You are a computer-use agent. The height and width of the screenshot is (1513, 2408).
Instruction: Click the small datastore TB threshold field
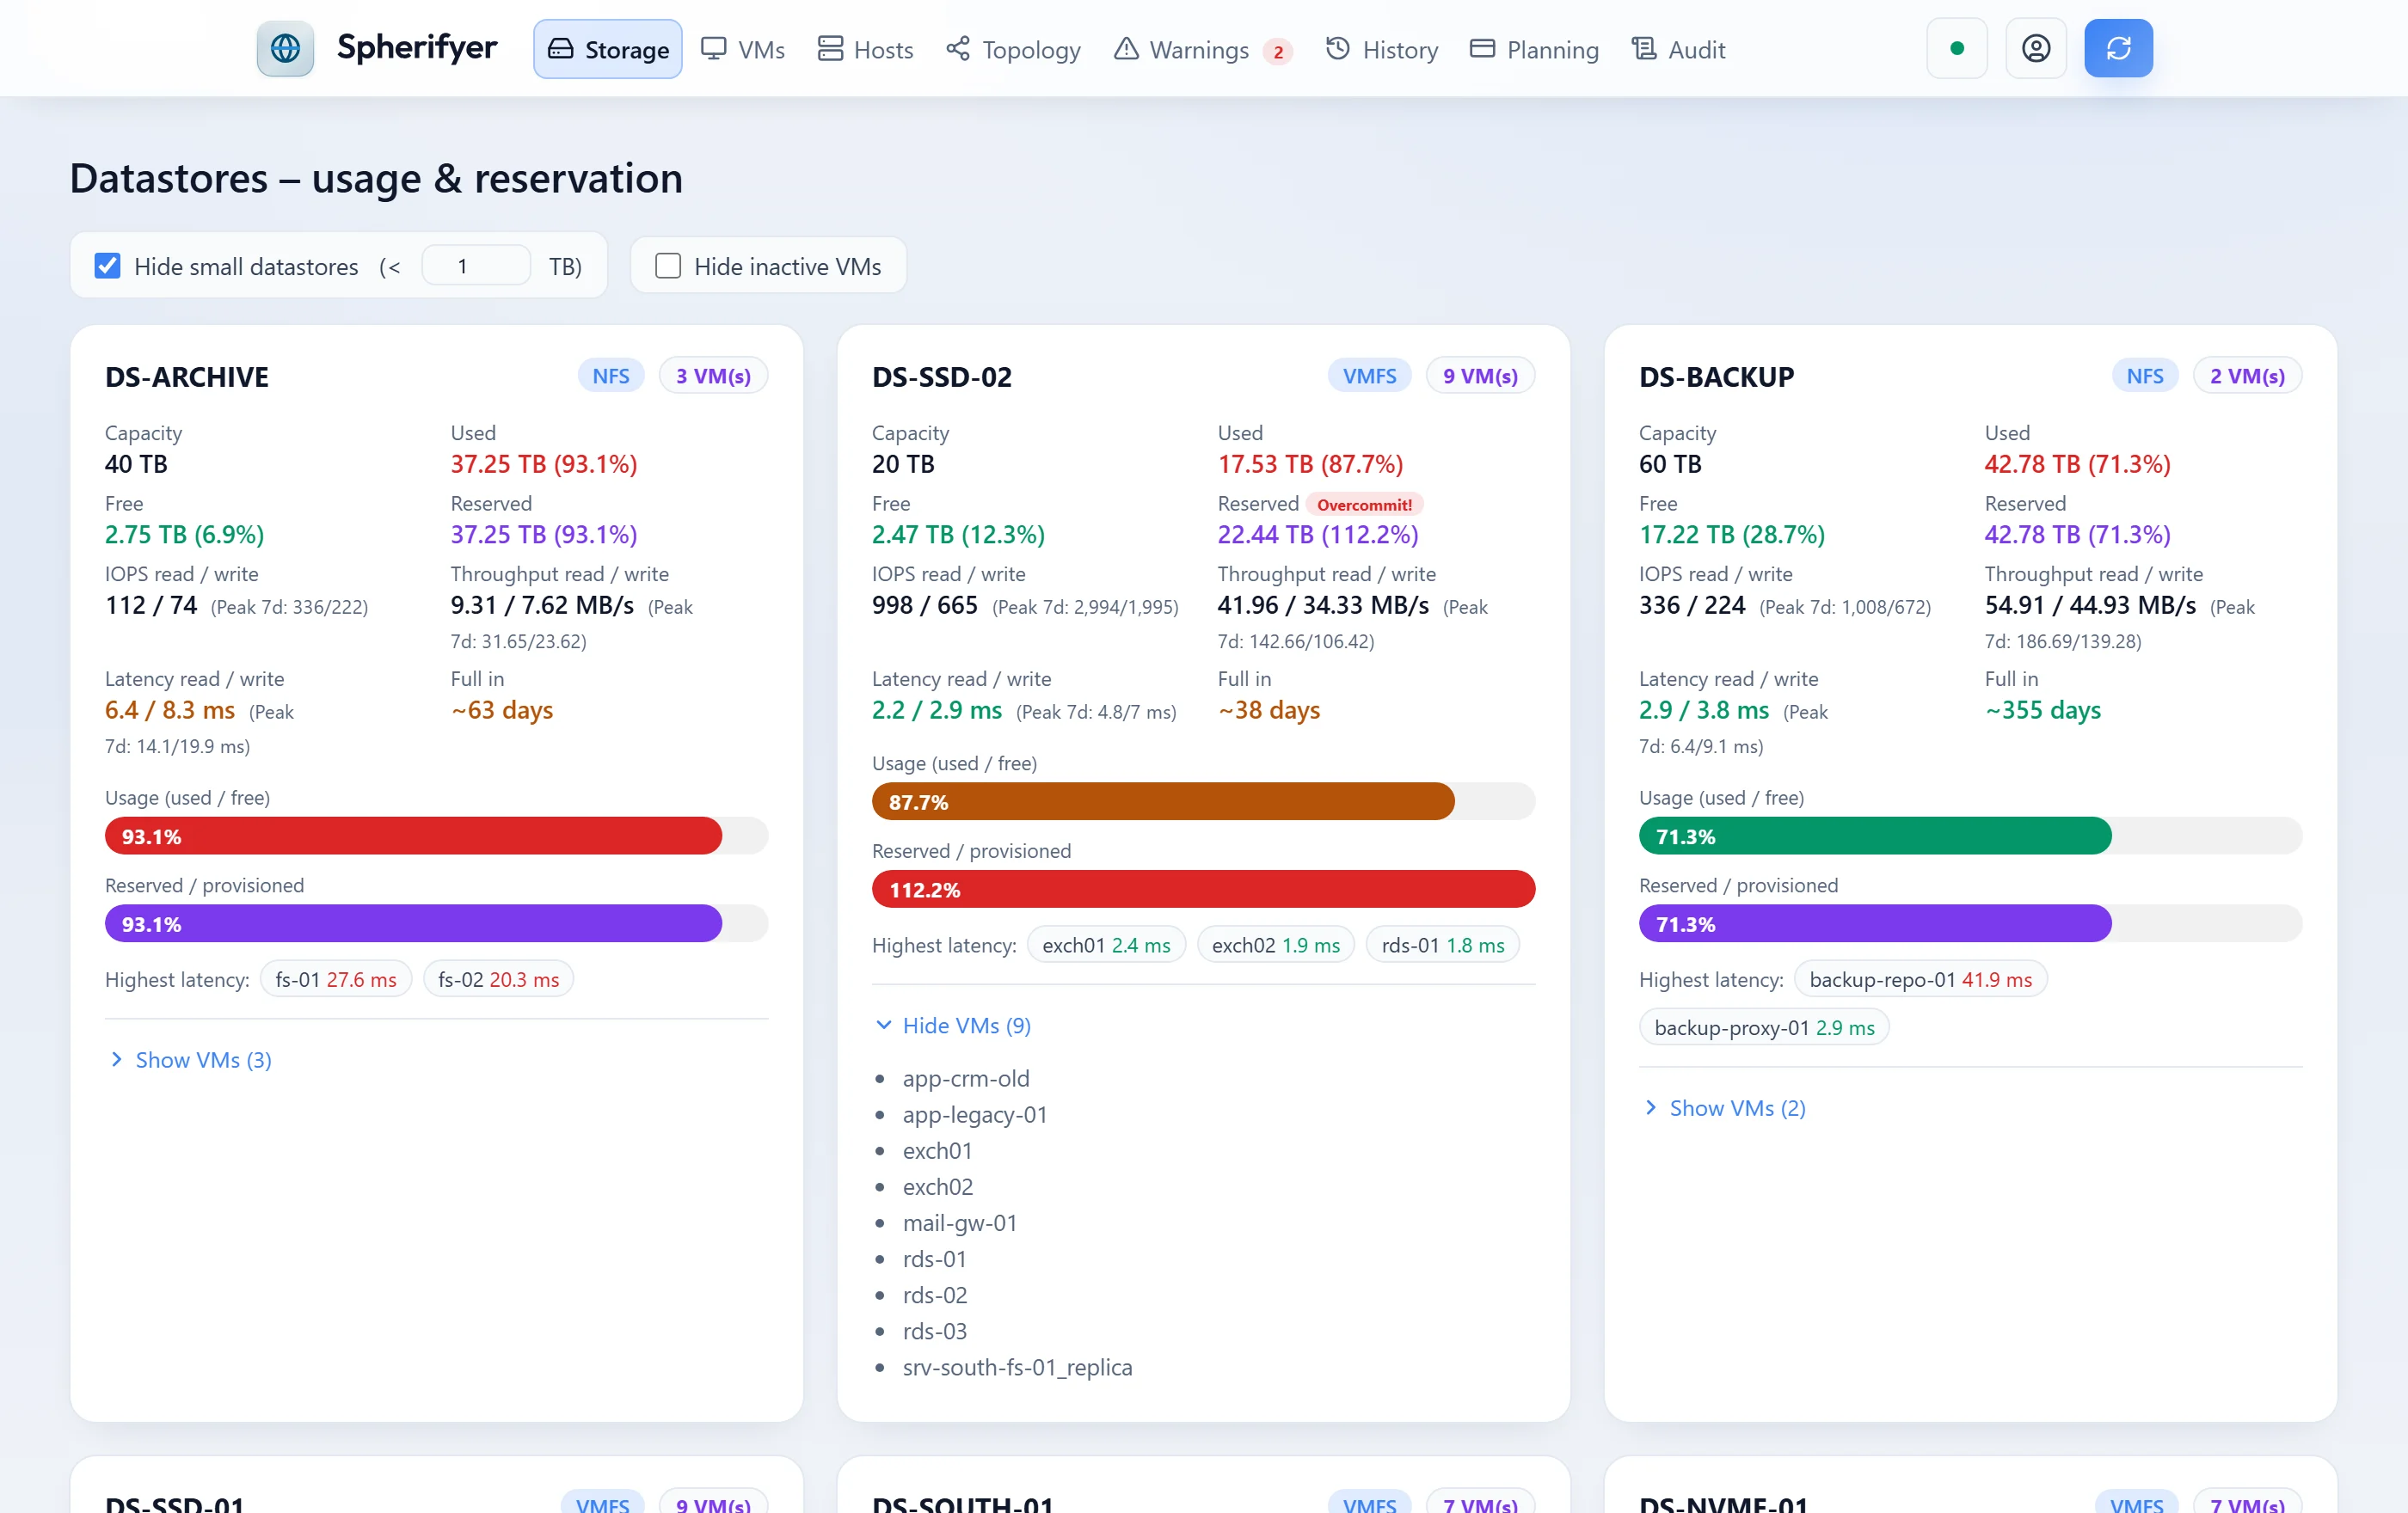pos(476,266)
